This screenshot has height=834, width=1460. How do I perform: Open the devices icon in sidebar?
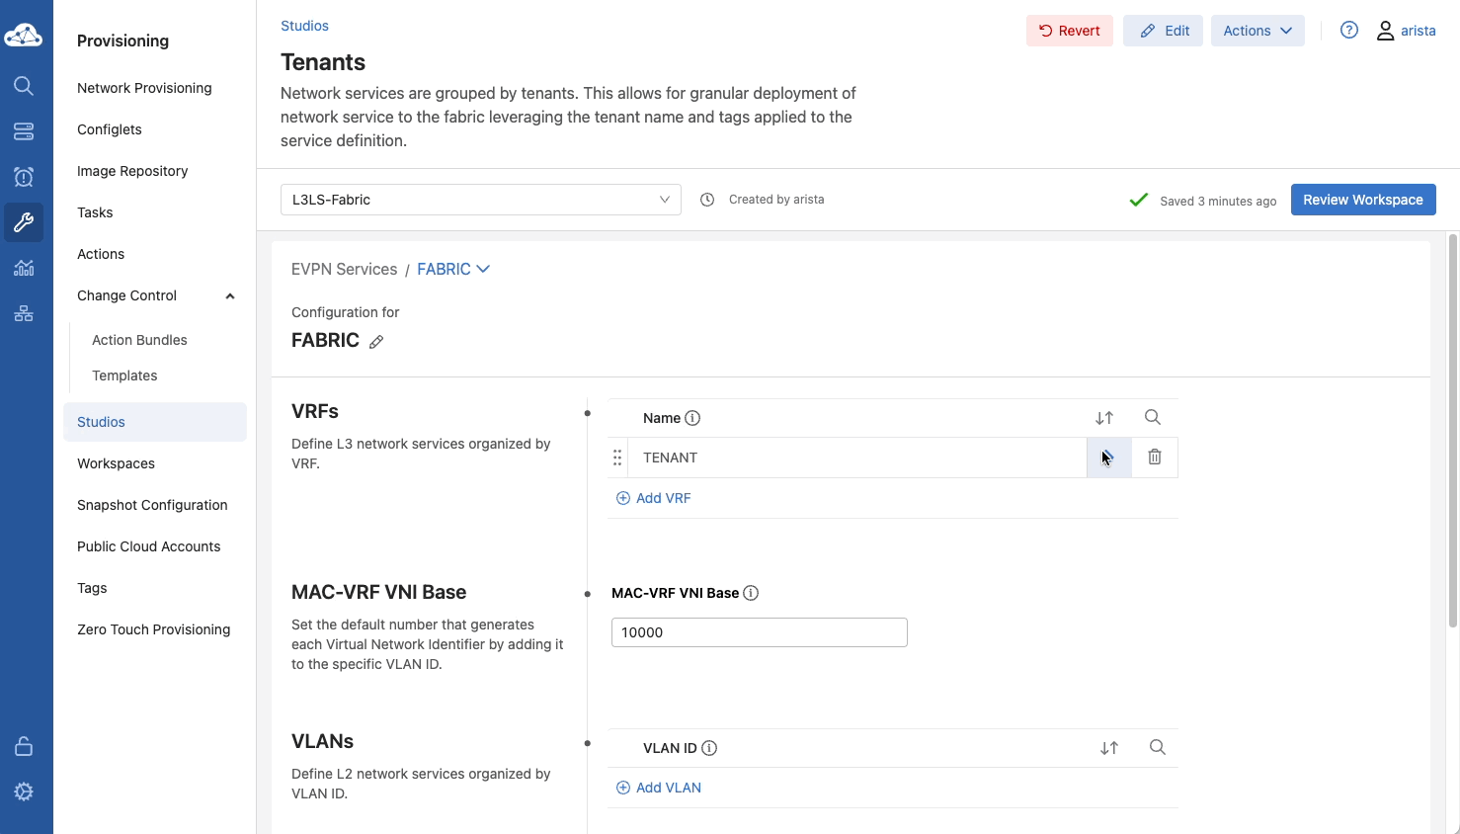click(24, 131)
